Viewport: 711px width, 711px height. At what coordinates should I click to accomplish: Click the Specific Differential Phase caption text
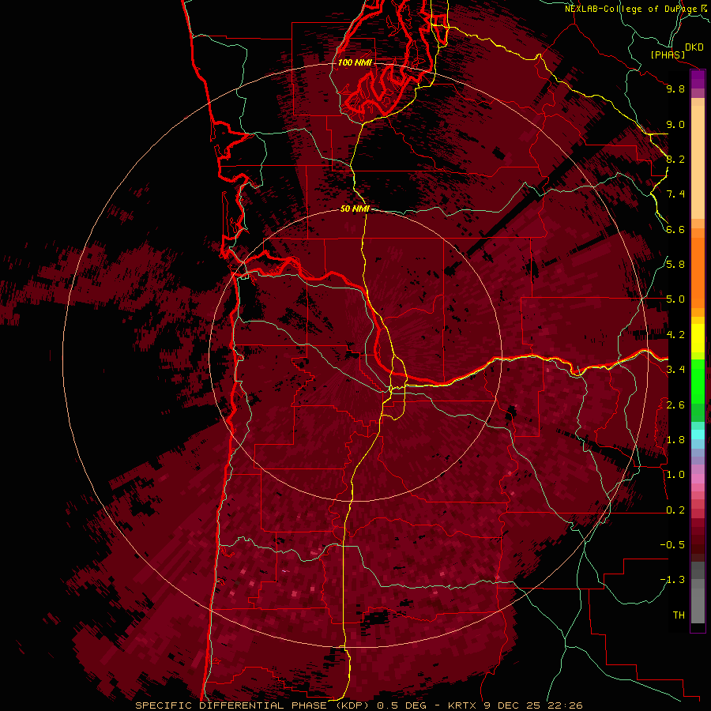click(x=359, y=705)
